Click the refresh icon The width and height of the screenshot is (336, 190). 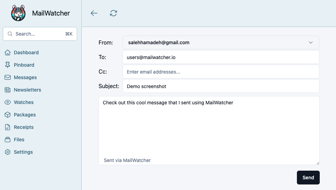pos(113,13)
